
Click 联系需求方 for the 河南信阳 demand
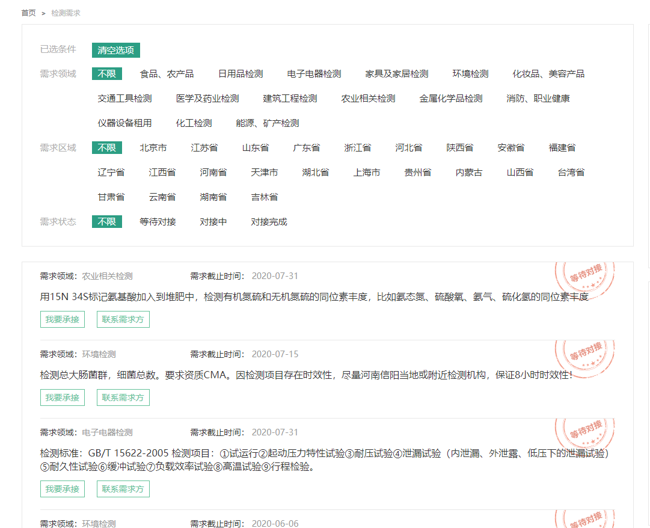123,398
